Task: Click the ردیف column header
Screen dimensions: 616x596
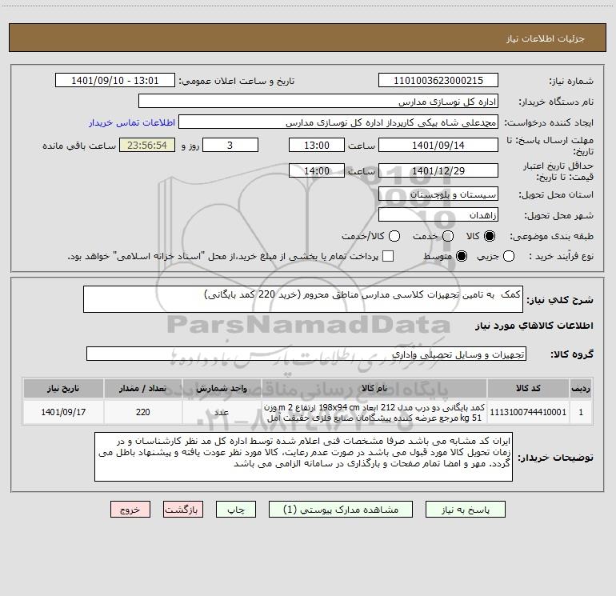Action: [581, 388]
